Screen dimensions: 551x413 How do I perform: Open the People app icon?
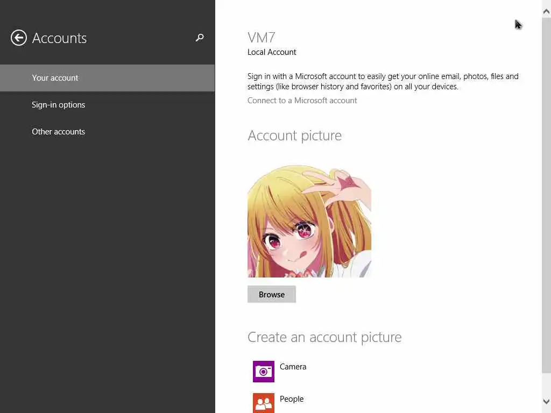coord(264,403)
